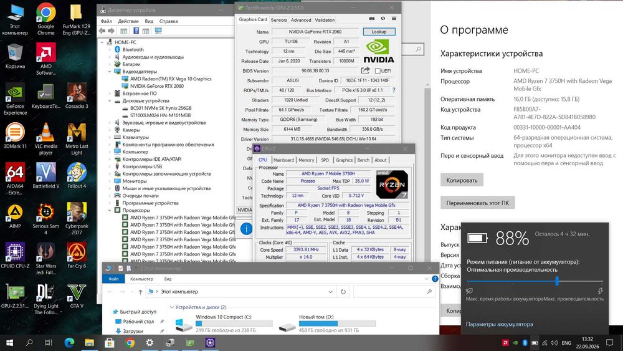Click GPU-Z screenshot camera icon
The image size is (623, 351).
372,19
